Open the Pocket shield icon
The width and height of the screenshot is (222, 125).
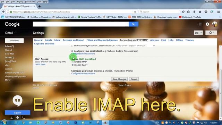[206, 12]
